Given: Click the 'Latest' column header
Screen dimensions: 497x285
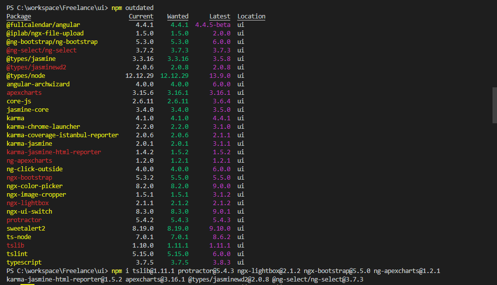Looking at the screenshot, I should pos(220,16).
